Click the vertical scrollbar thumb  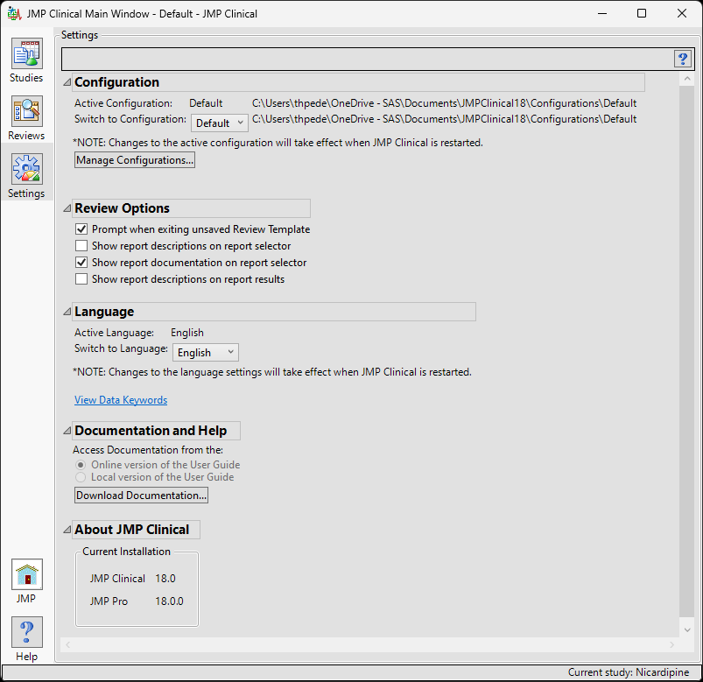[x=687, y=351]
